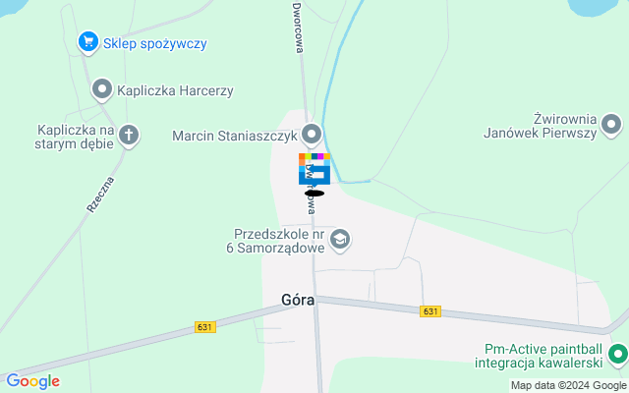Open the Google logo link
The image size is (629, 393).
(32, 381)
